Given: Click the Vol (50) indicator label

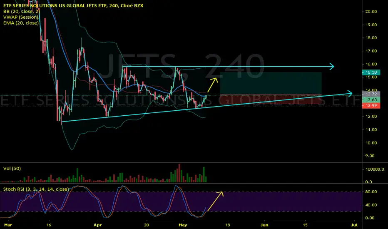Looking at the screenshot, I should tap(12, 168).
